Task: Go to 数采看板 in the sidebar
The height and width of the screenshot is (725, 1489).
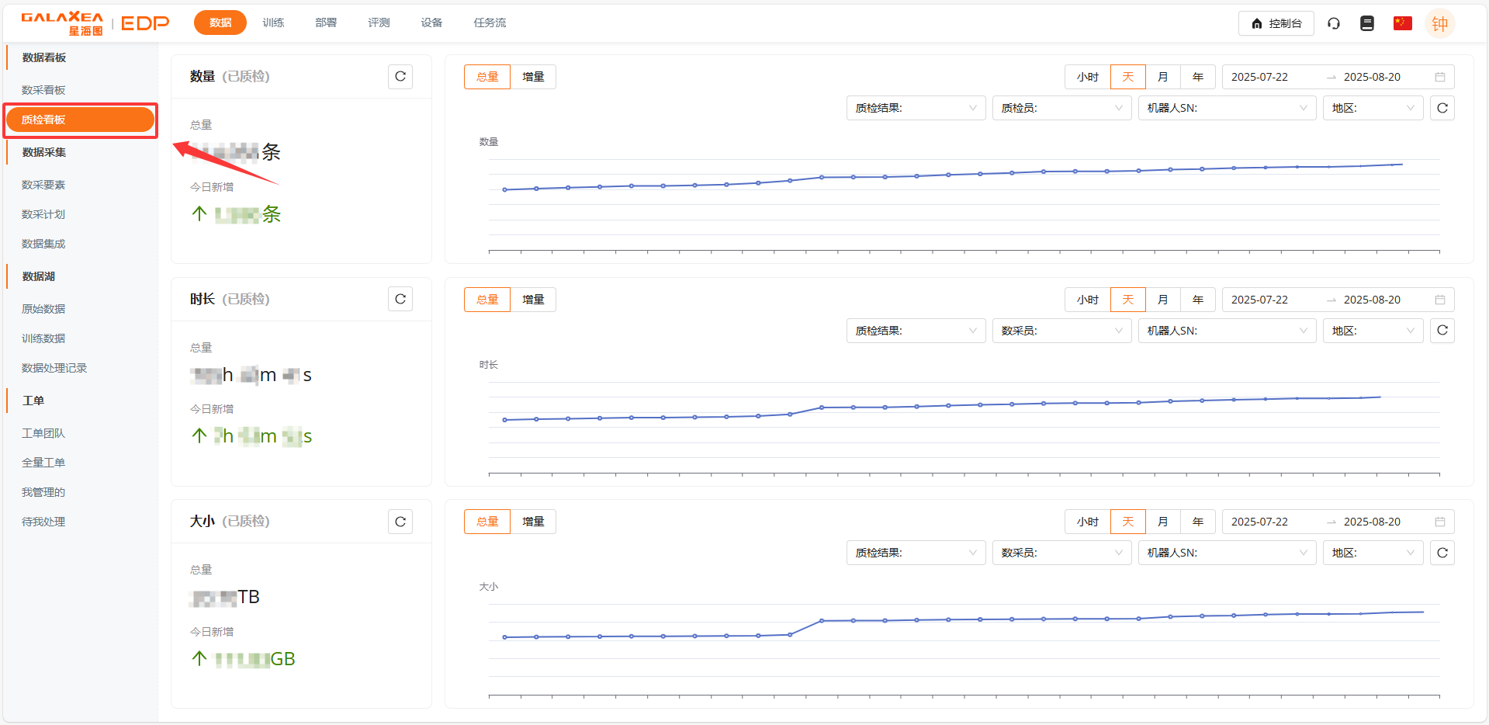Action: 43,90
